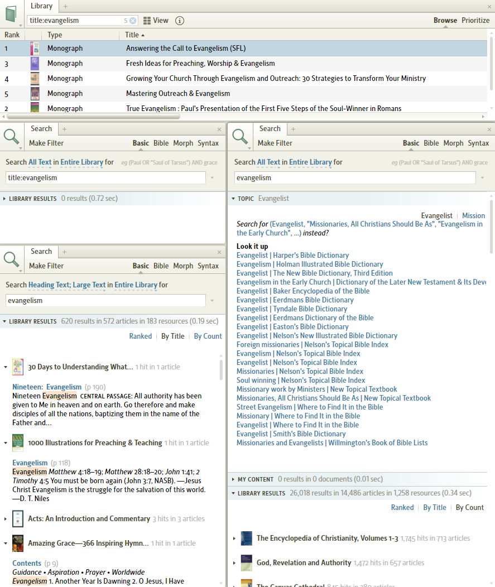Viewport: 495px width, 587px height.
Task: Collapse the 1000 Illustrations result
Action: [x=6, y=443]
